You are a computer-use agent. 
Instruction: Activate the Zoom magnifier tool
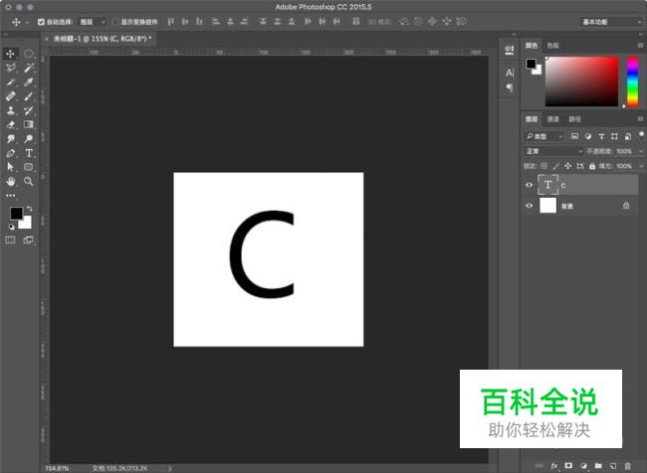click(x=29, y=182)
